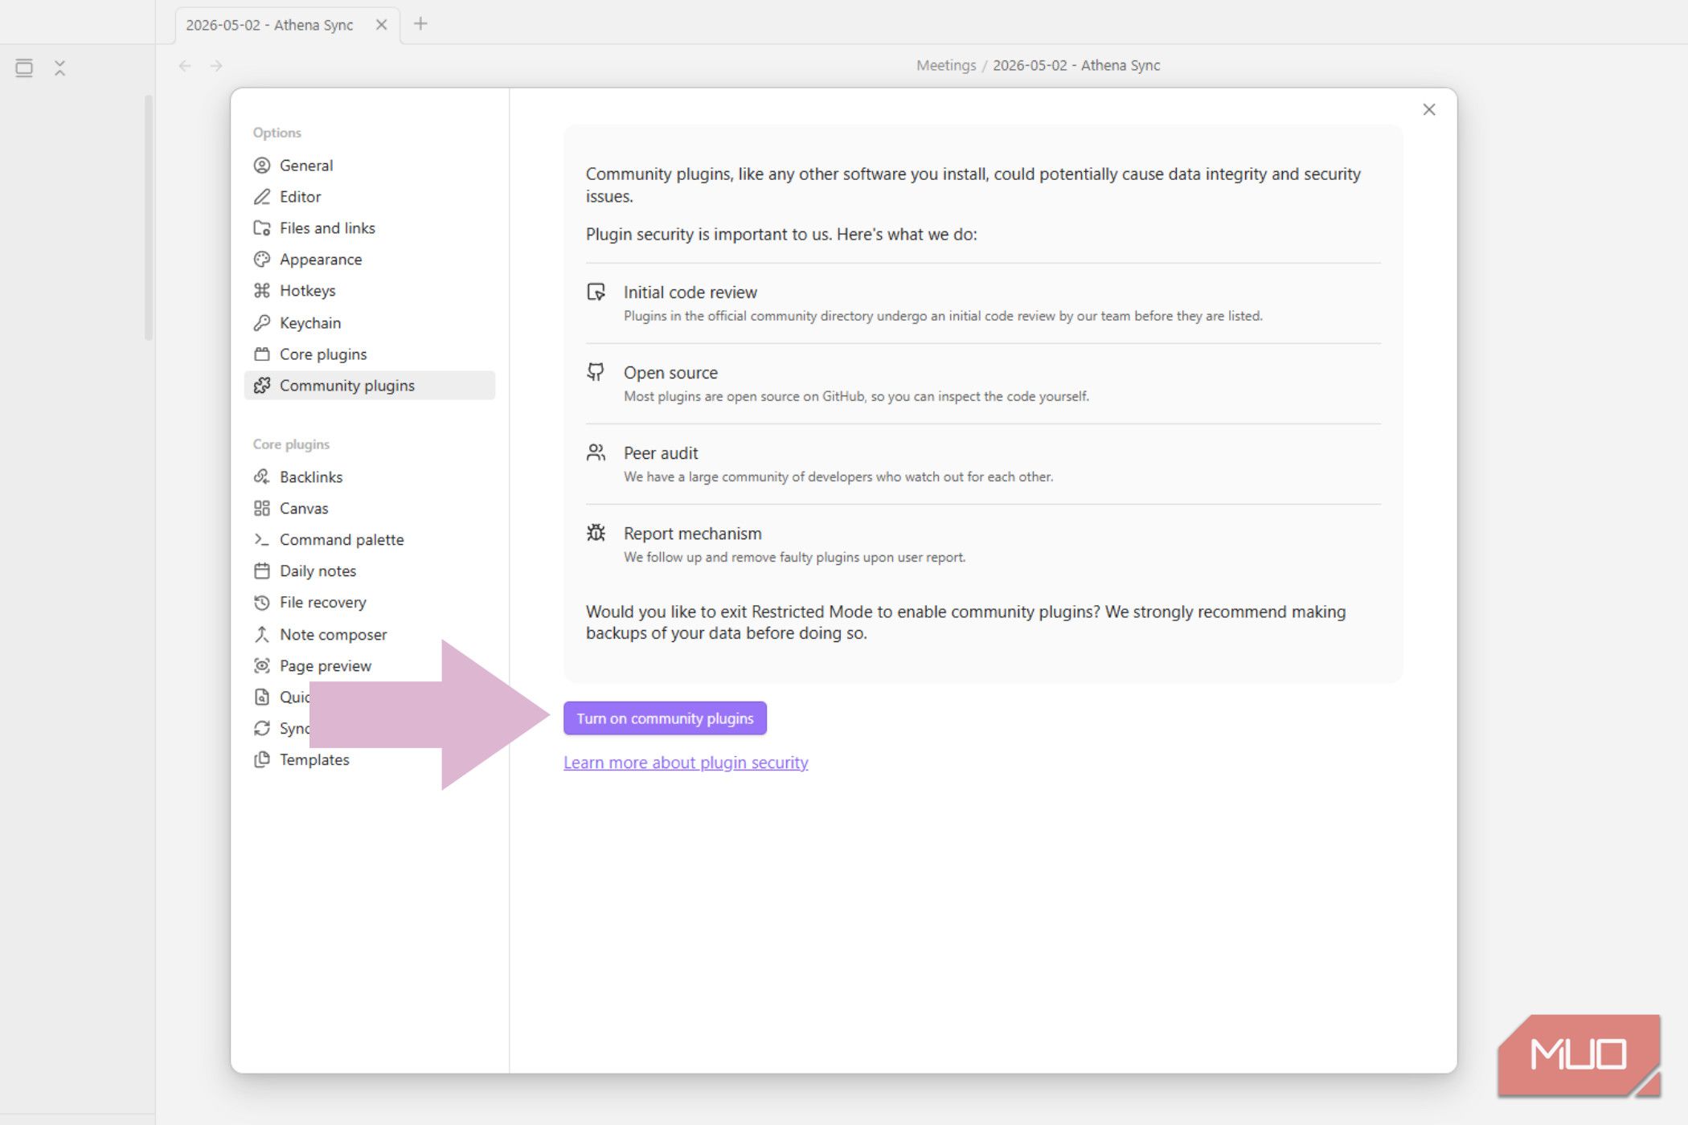Open Canvas plugin settings icon

pos(262,509)
